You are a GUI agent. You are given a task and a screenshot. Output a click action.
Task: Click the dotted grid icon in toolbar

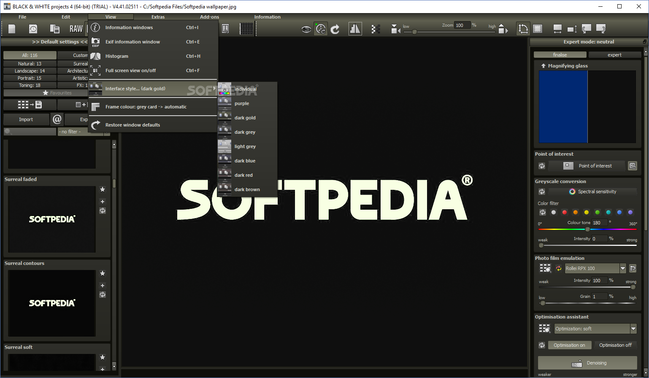[x=246, y=29]
